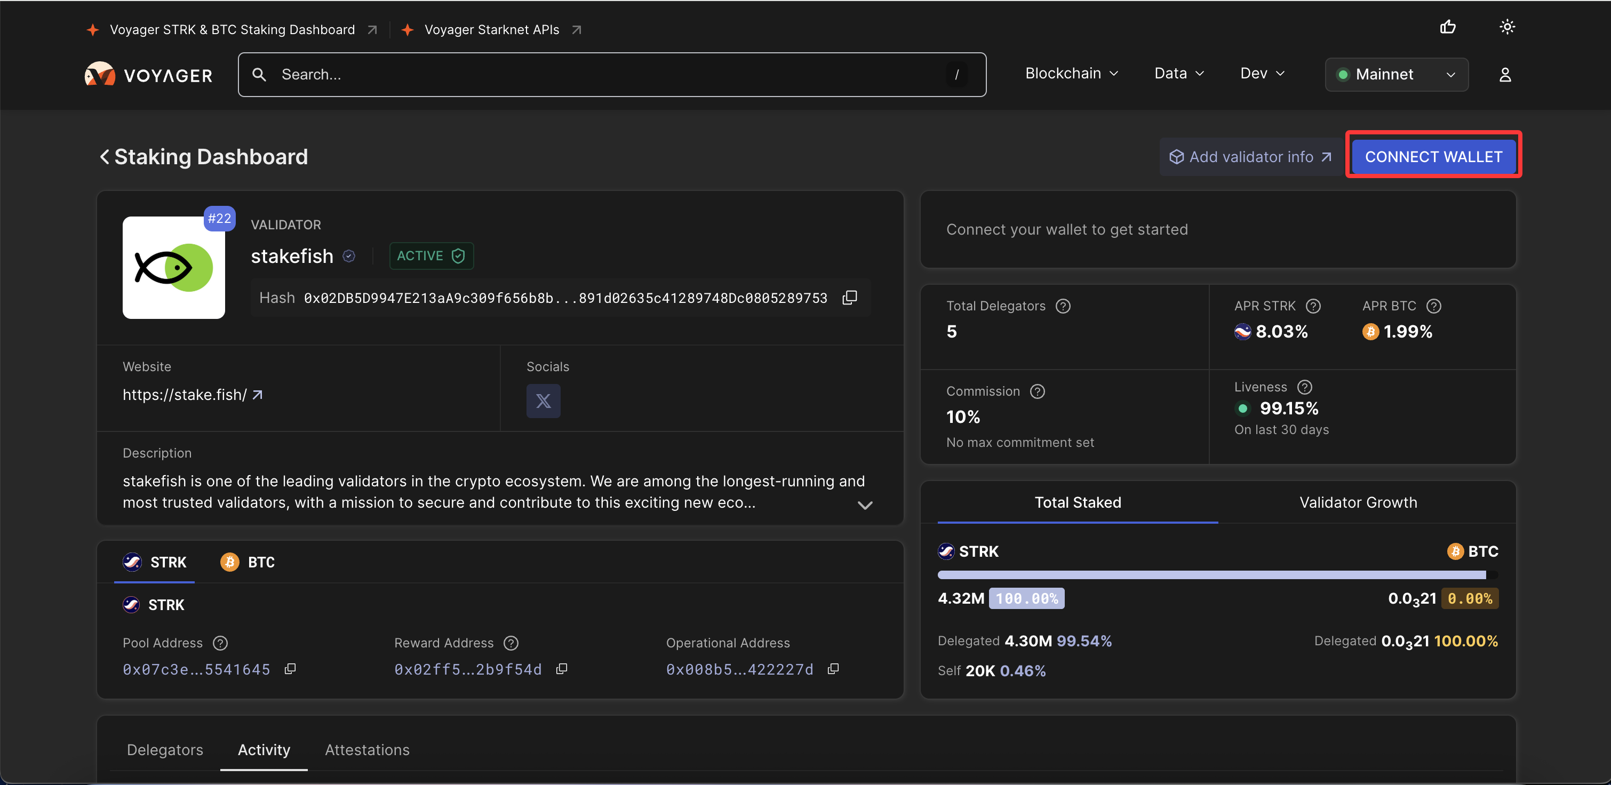Open the Mainnet network dropdown
Image resolution: width=1611 pixels, height=785 pixels.
pyautogui.click(x=1396, y=75)
